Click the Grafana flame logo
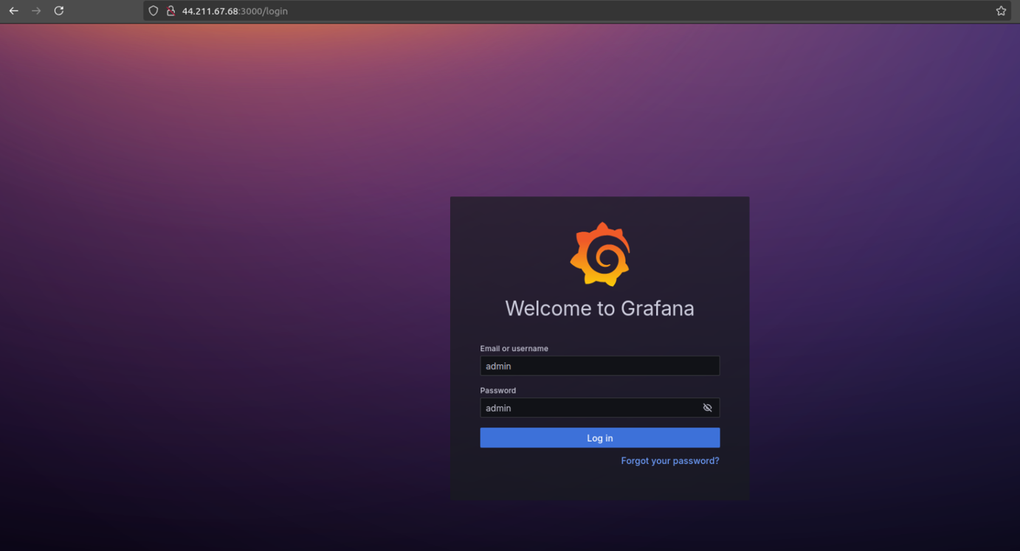1020x551 pixels. pyautogui.click(x=599, y=254)
